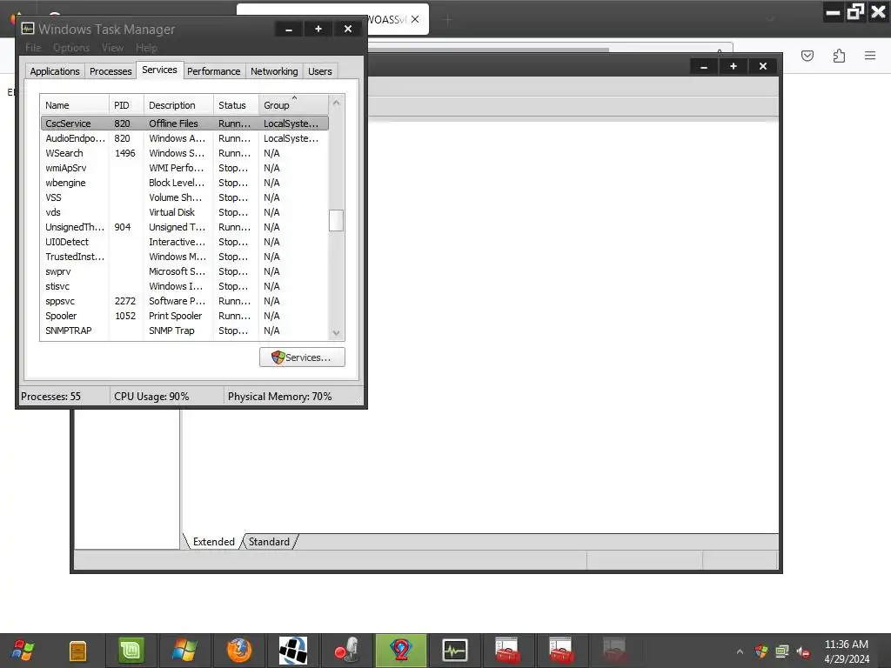The width and height of the screenshot is (891, 668).
Task: Click the services list scroll-up arrow
Action: [x=336, y=103]
